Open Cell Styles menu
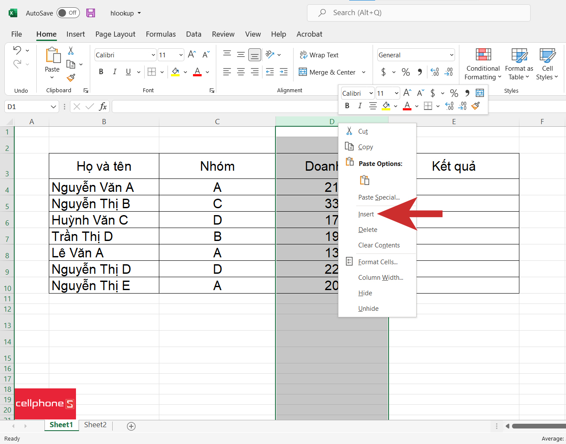 point(547,64)
